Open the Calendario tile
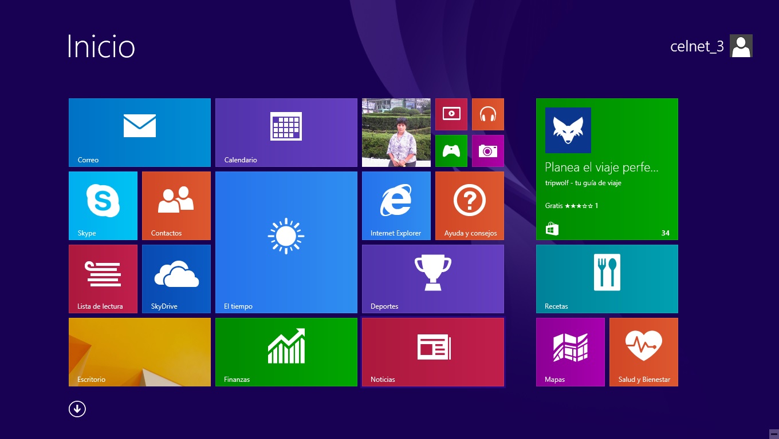 286,133
